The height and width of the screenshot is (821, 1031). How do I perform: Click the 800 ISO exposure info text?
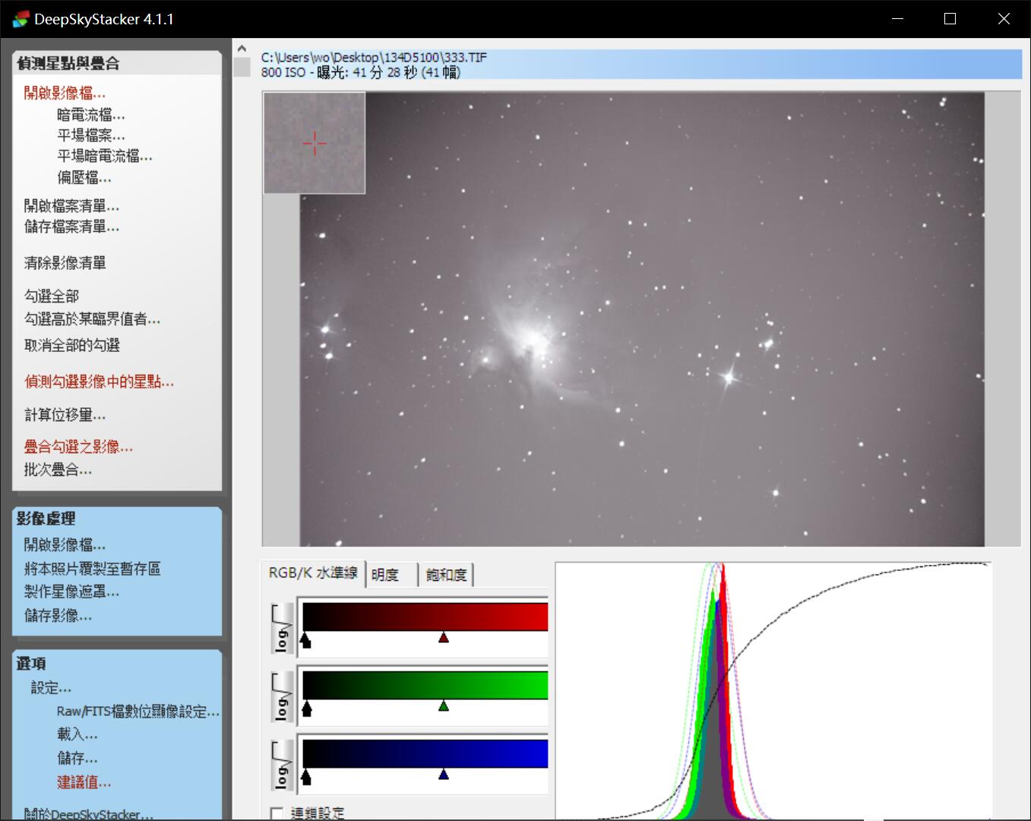[361, 72]
